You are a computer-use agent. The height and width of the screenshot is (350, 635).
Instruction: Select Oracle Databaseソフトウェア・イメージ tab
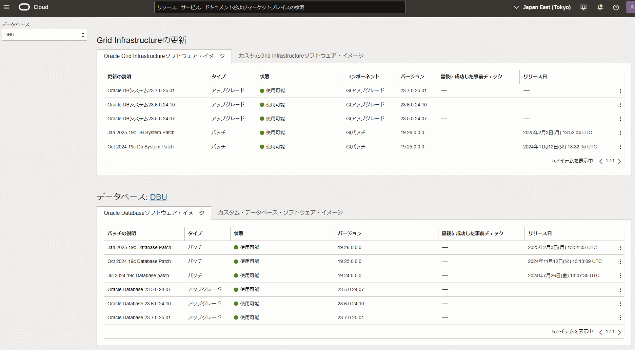(x=154, y=213)
